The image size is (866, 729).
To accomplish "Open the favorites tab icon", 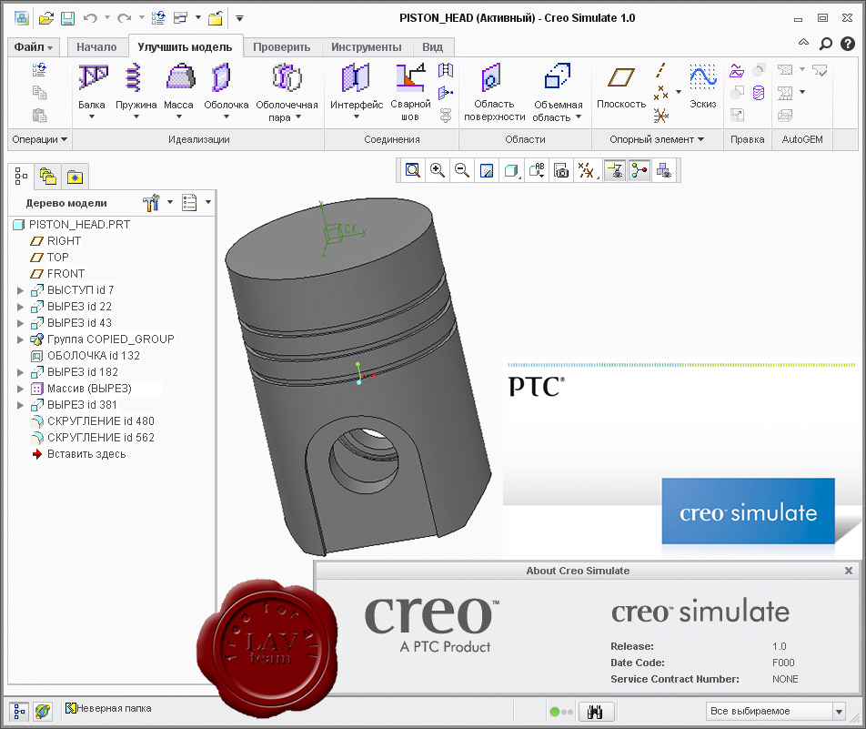I will (76, 177).
